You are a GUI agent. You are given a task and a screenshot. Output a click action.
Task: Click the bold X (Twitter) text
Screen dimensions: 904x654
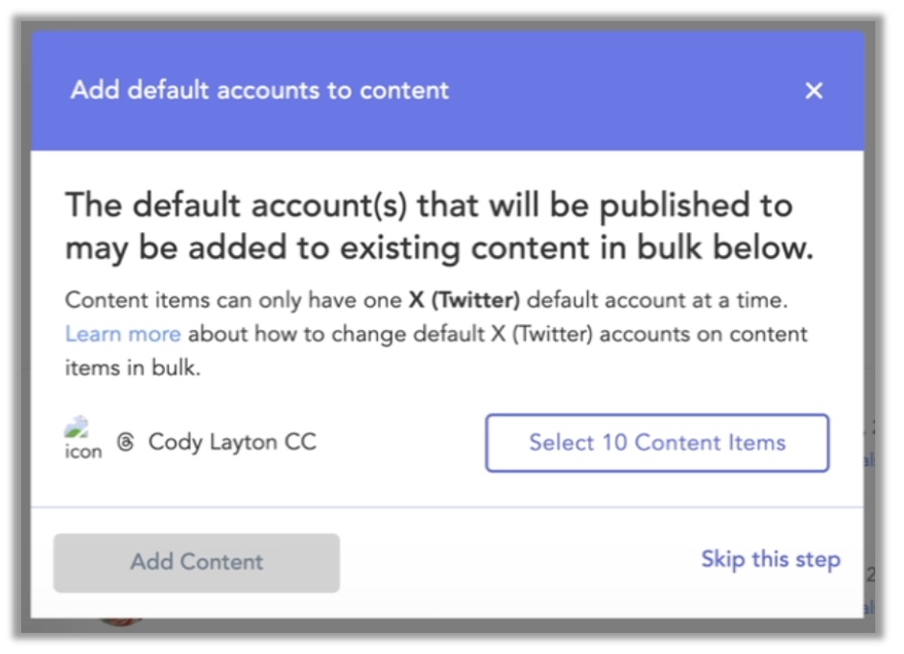pos(464,300)
